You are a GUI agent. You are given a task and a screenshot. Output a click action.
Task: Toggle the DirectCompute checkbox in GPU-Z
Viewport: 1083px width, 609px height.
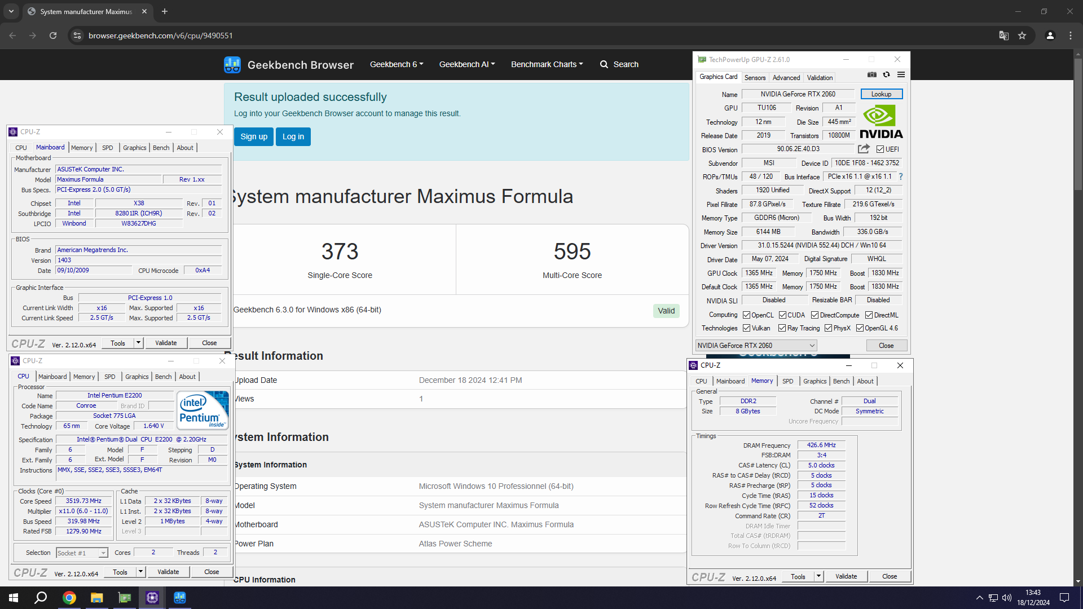pyautogui.click(x=815, y=315)
